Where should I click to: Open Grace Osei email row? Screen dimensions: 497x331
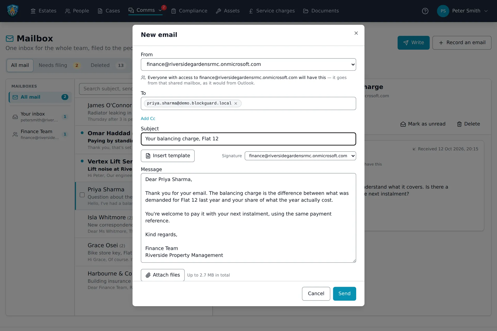pos(104,252)
